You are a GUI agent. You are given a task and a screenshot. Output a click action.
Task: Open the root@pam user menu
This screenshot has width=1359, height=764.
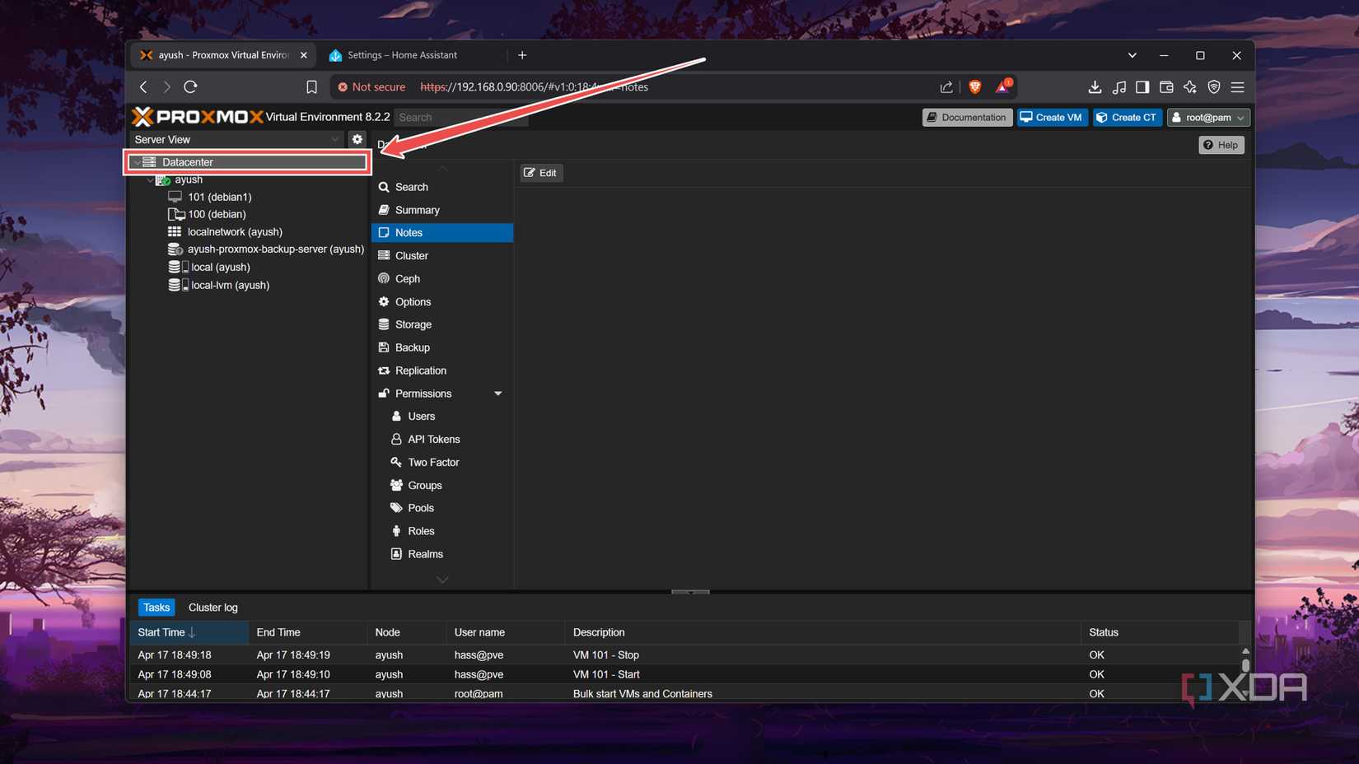[x=1208, y=117]
